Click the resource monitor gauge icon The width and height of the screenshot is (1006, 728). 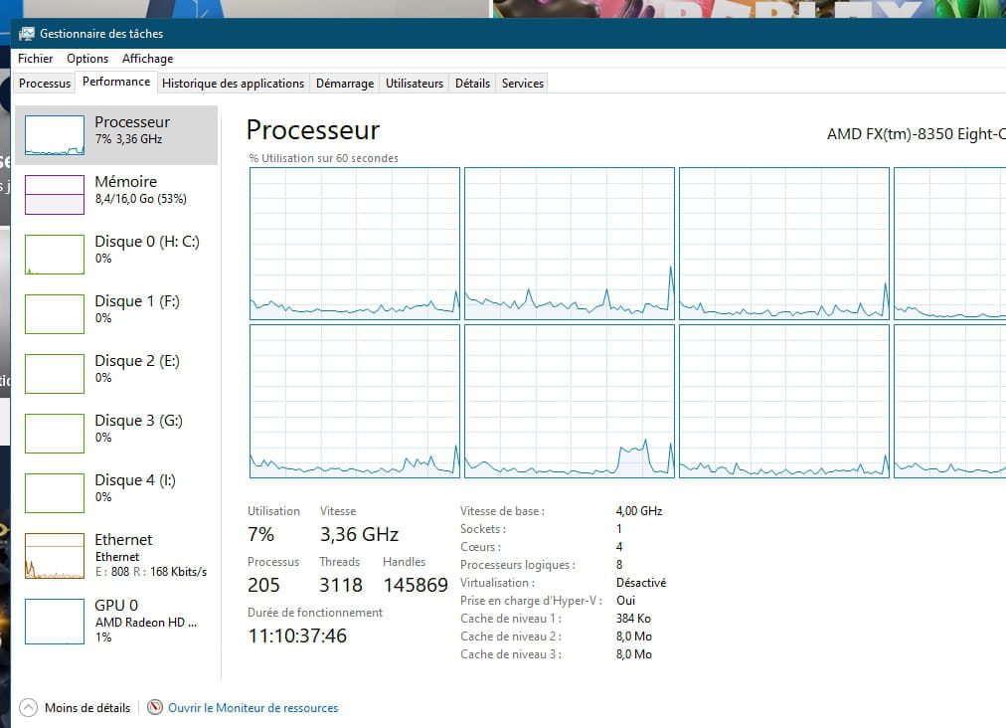[155, 707]
